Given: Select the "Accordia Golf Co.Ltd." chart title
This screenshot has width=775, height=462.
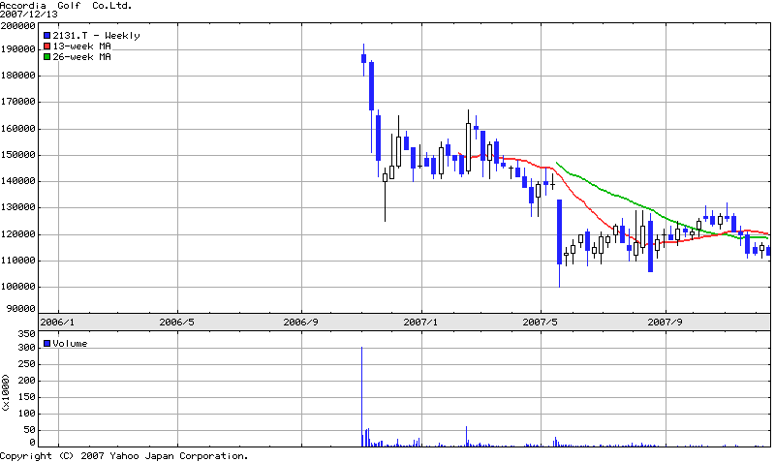Looking at the screenshot, I should (x=66, y=6).
